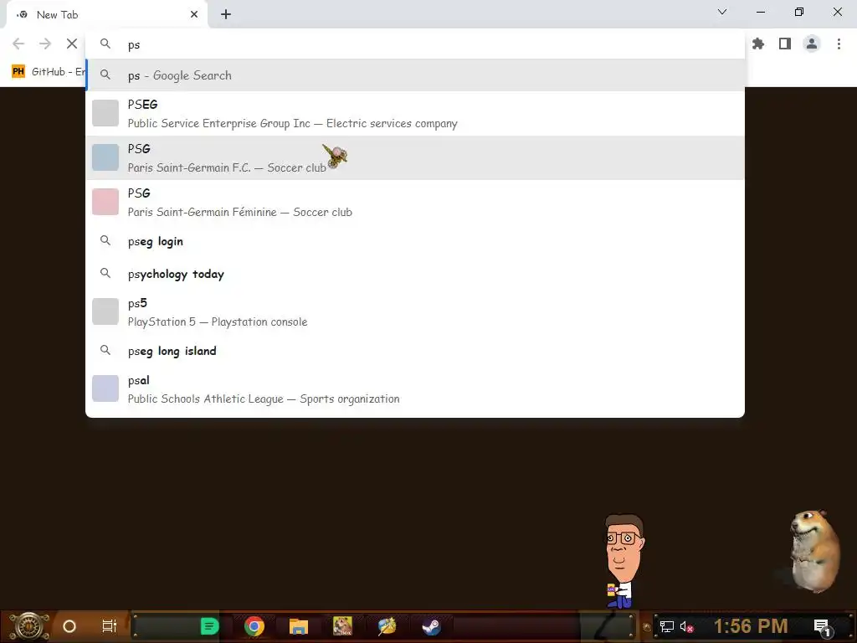The width and height of the screenshot is (857, 643).
Task: Select the 'pseg long island' suggestion
Action: pyautogui.click(x=415, y=351)
